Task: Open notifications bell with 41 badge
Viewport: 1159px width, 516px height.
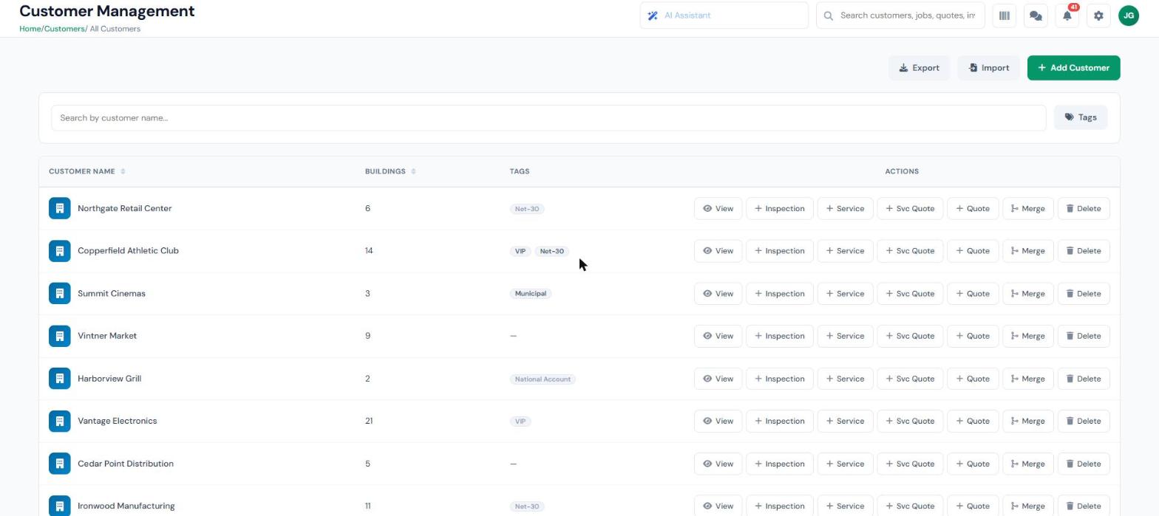Action: pyautogui.click(x=1067, y=16)
